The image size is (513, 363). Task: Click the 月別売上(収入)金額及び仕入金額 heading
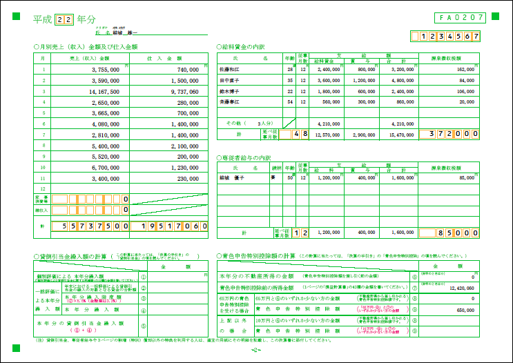click(x=86, y=47)
